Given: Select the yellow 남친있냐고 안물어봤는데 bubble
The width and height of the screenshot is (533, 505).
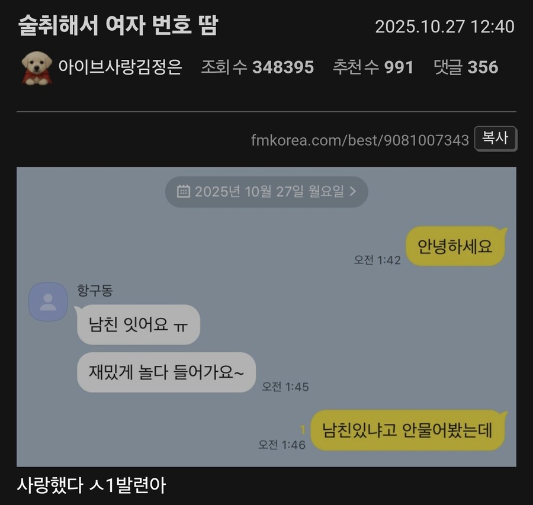Looking at the screenshot, I should pos(407,430).
